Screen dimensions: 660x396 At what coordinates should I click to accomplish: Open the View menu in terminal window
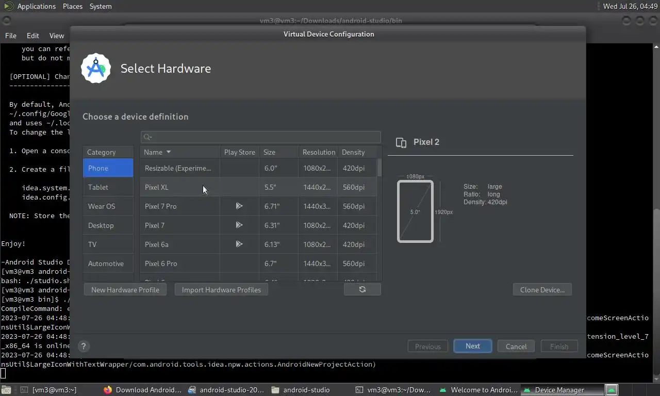click(57, 36)
